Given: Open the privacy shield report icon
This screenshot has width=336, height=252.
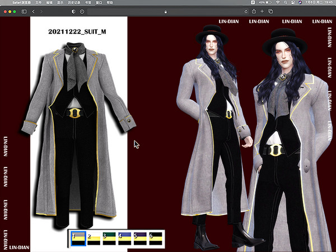Looking at the screenshot, I should pyautogui.click(x=73, y=11).
